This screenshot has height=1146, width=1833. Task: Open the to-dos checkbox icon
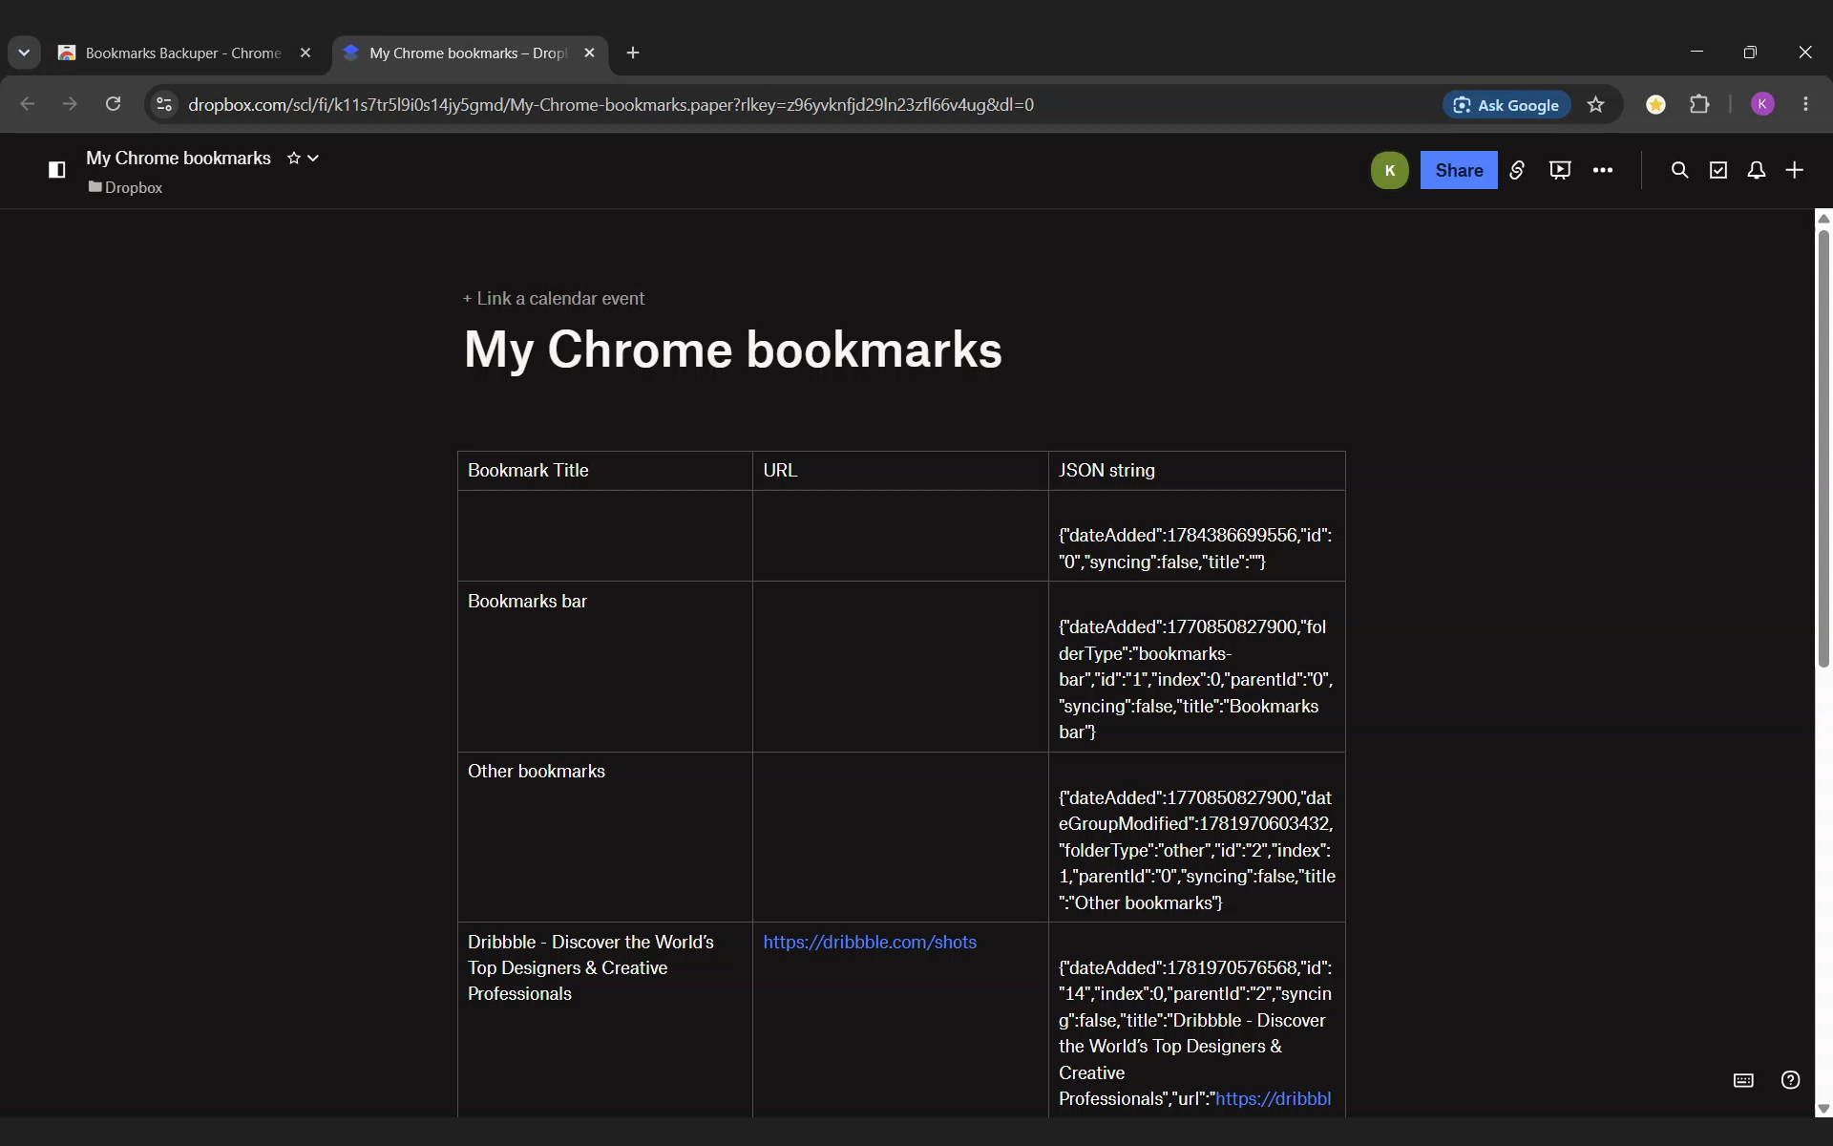[x=1718, y=170]
